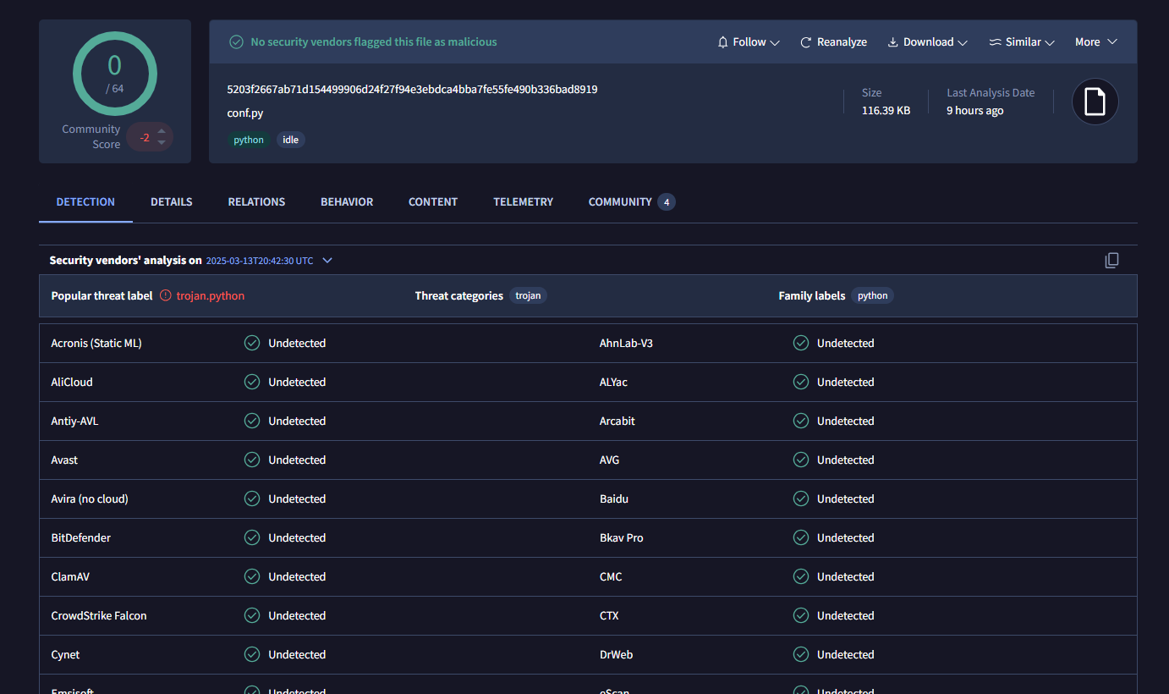Screen dimensions: 1169x694
Task: Expand the Similar dropdown chevron
Action: click(1050, 42)
